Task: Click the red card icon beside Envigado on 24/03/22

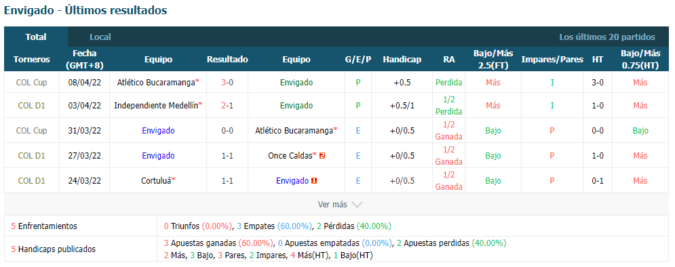Action: [x=314, y=180]
